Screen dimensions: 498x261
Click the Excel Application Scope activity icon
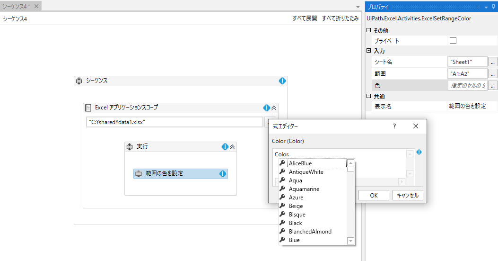point(88,108)
